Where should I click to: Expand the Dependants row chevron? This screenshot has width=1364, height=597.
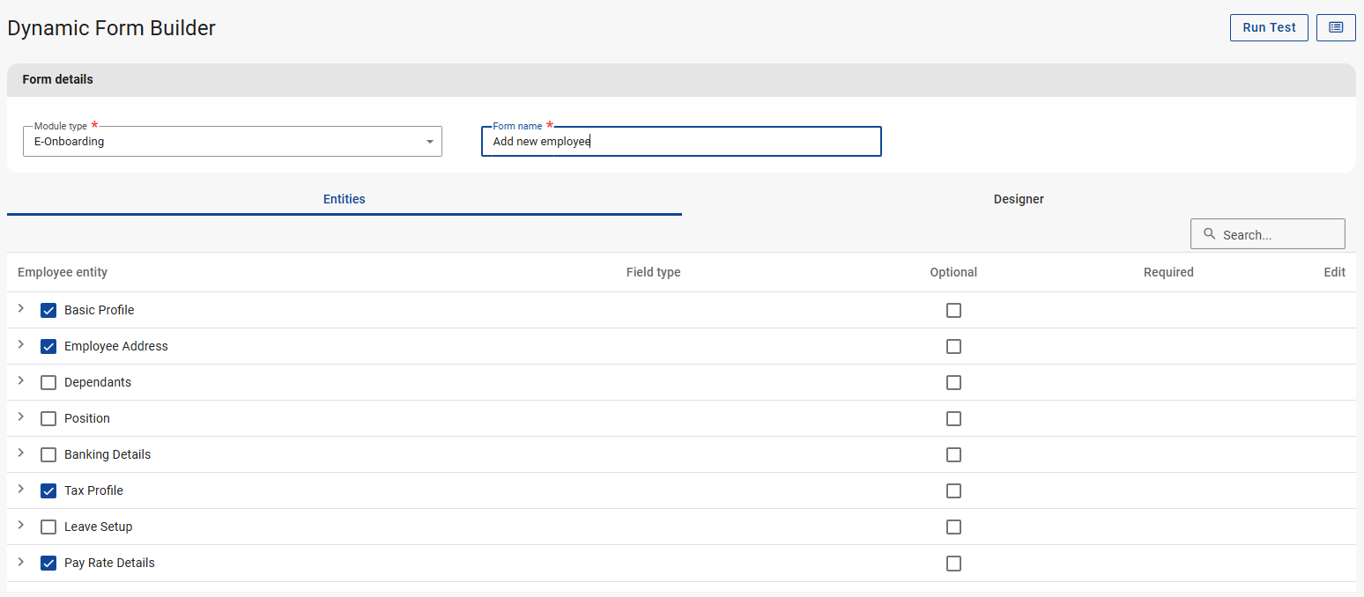(x=21, y=381)
